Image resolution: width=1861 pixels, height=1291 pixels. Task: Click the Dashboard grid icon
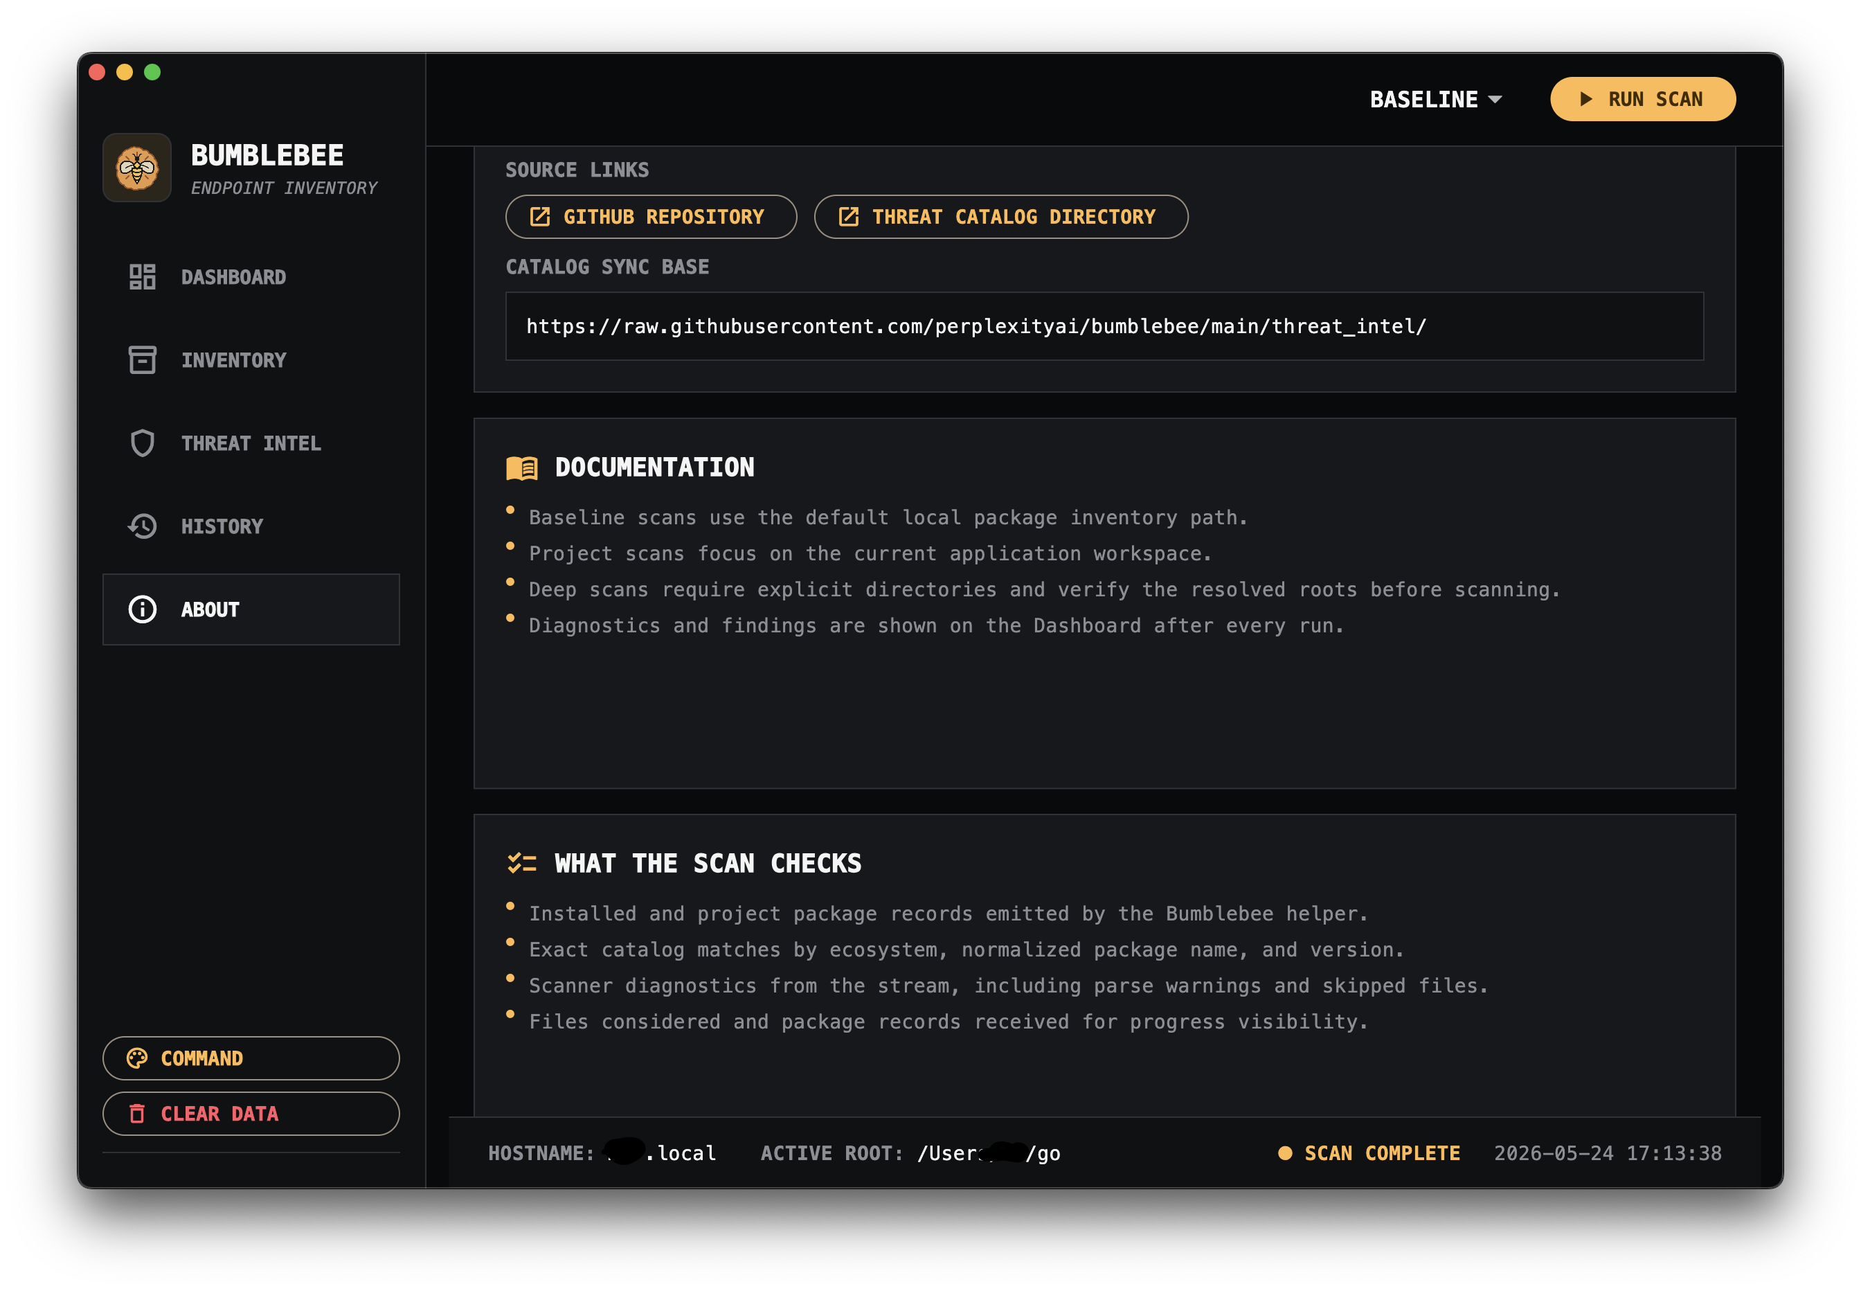[x=143, y=276]
